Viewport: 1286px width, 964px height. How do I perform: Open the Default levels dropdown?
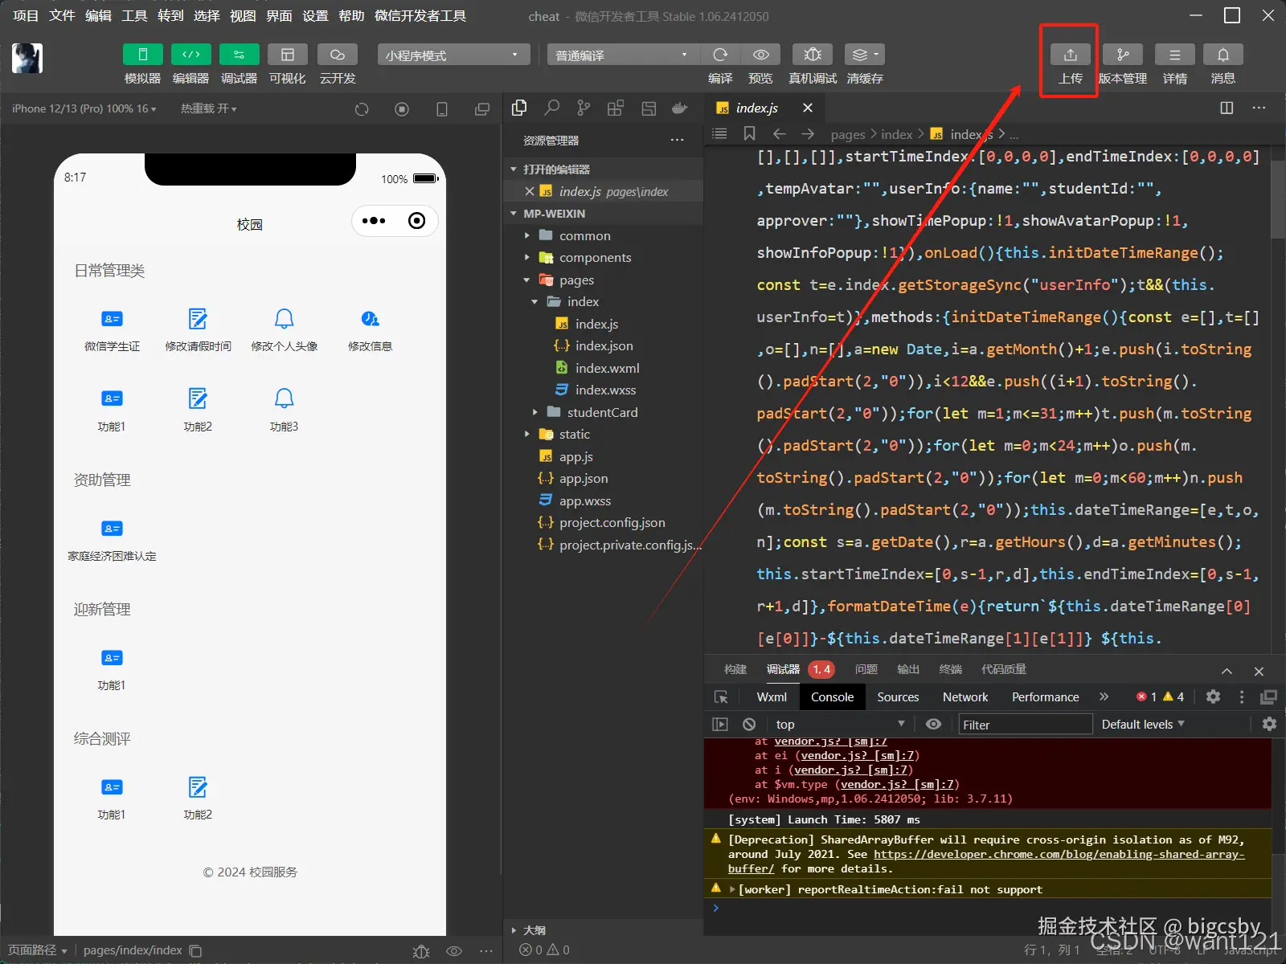point(1143,725)
